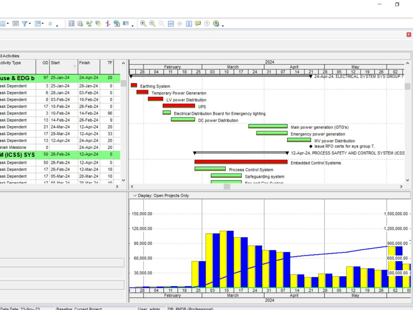
Task: Click the zoom-to-fit magnifier icon
Action: [x=160, y=24]
